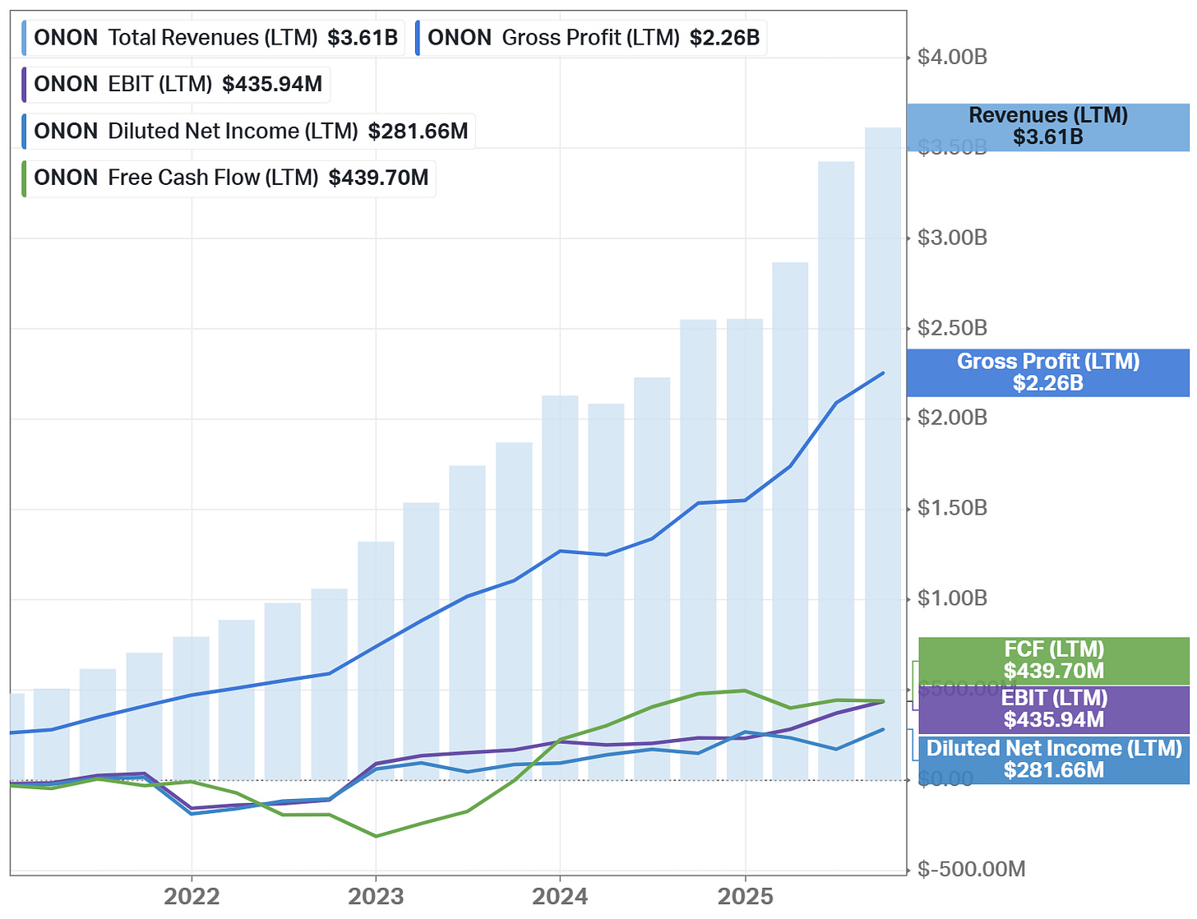Click the $2.00B y-axis label
Viewport: 1197px width, 919px height.
coord(952,418)
